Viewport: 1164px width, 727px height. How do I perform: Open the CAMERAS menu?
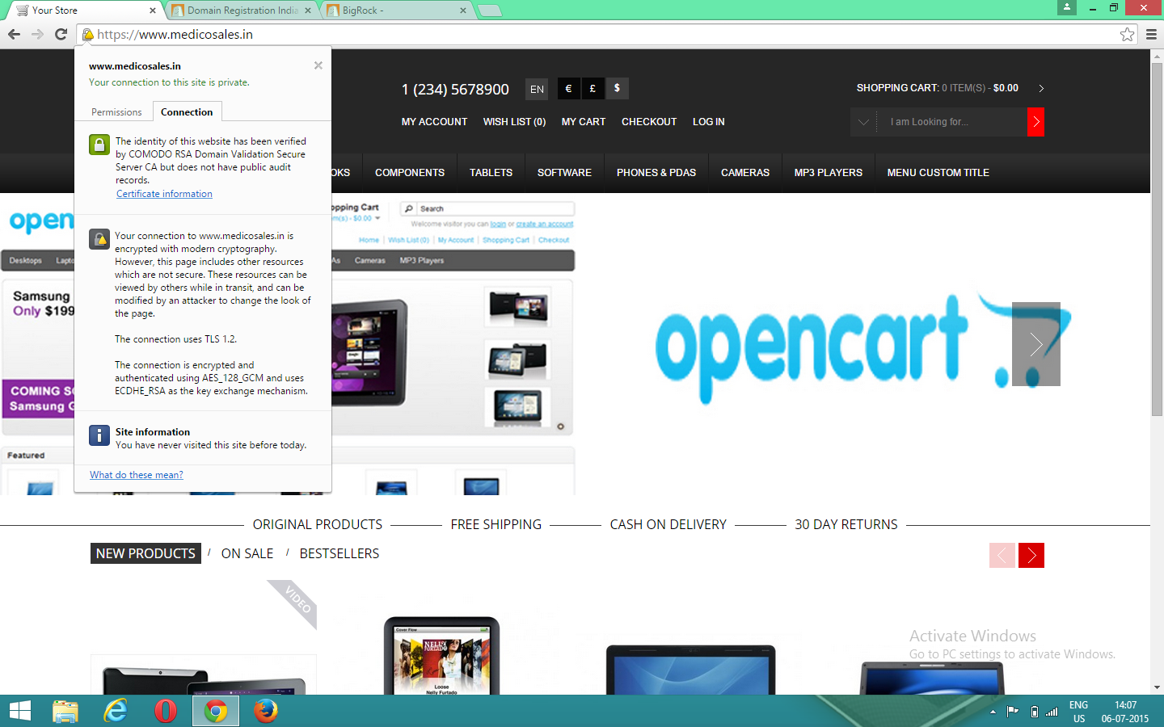click(745, 173)
